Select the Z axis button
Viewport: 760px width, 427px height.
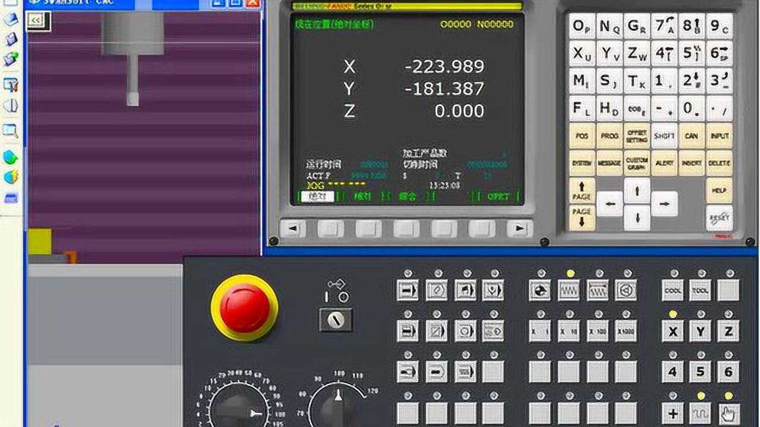[729, 332]
